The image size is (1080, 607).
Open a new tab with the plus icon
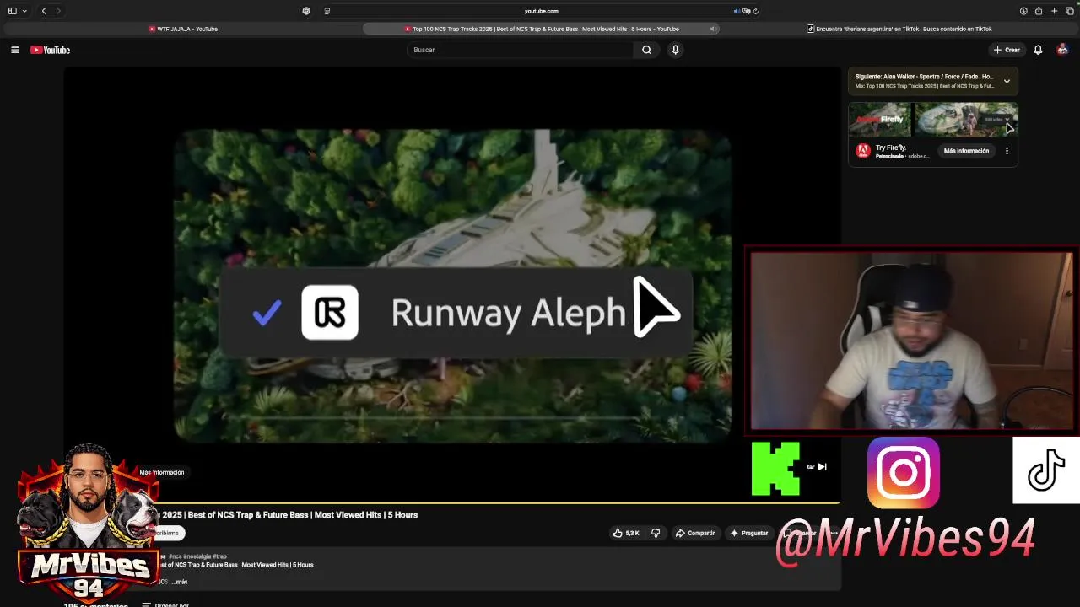1054,11
